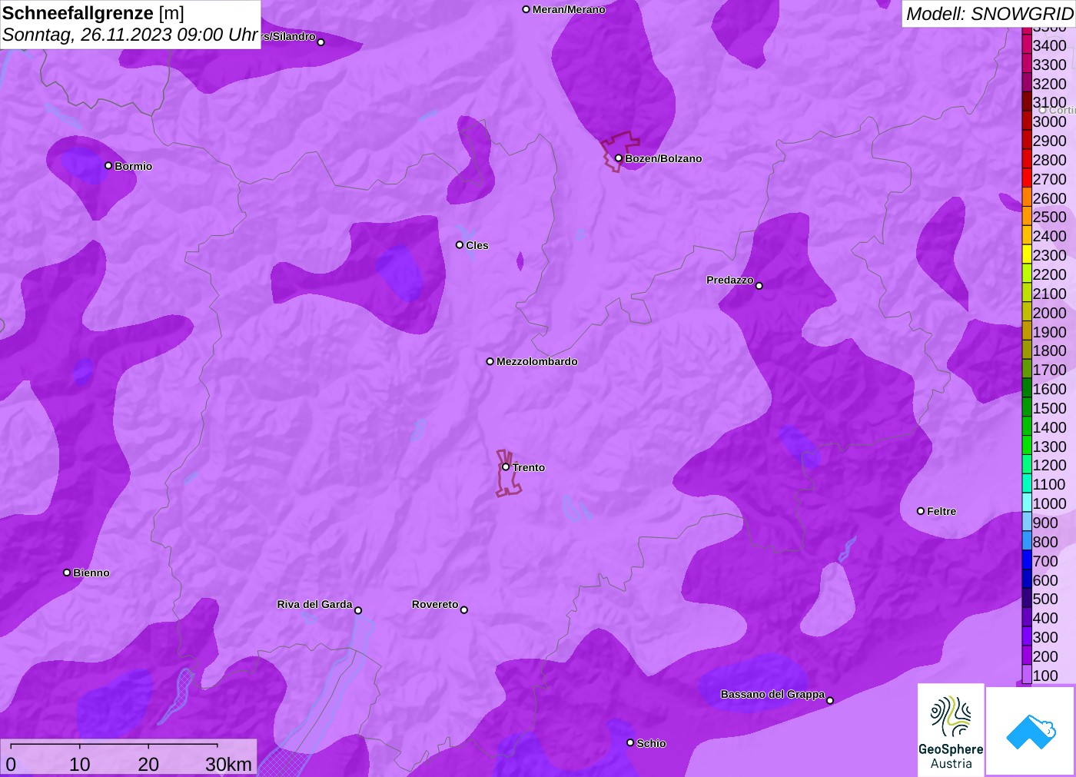Click the Rovereto label text
The height and width of the screenshot is (777, 1076).
pyautogui.click(x=435, y=604)
